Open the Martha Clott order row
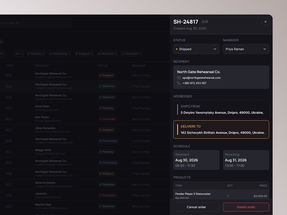Screen dimensions: 287x215 [85, 206]
